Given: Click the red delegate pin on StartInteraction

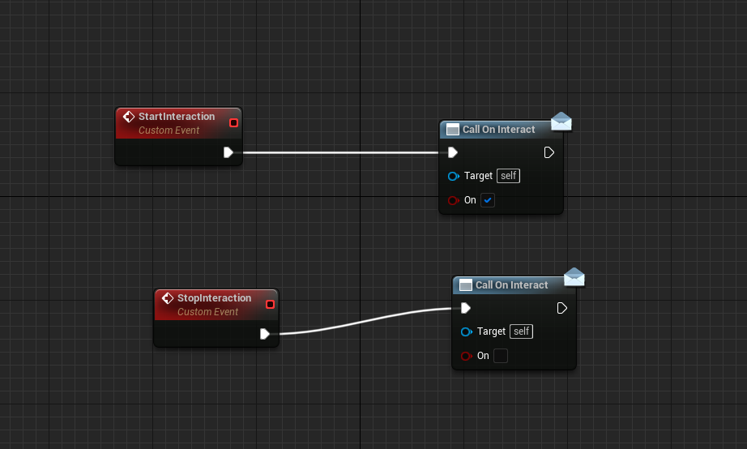Looking at the screenshot, I should click(x=233, y=123).
